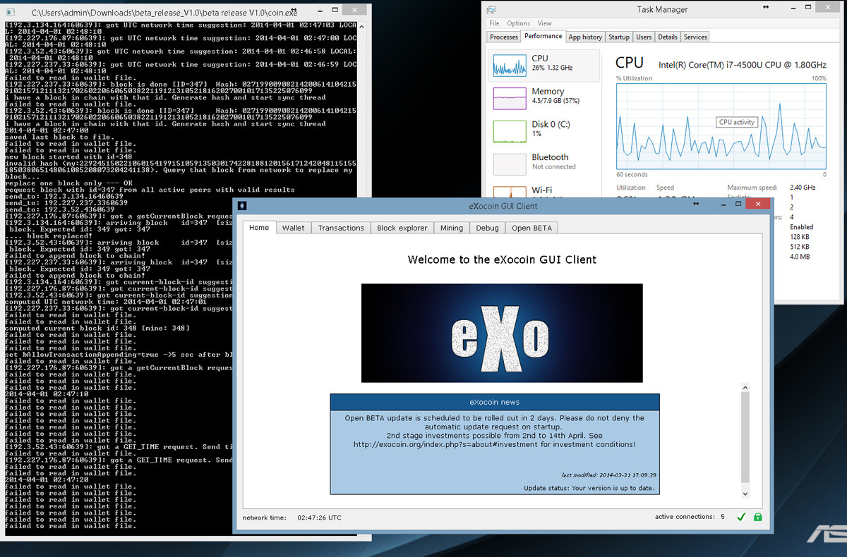
Task: Select the CPU graph in Task Manager sidebar
Action: [543, 64]
